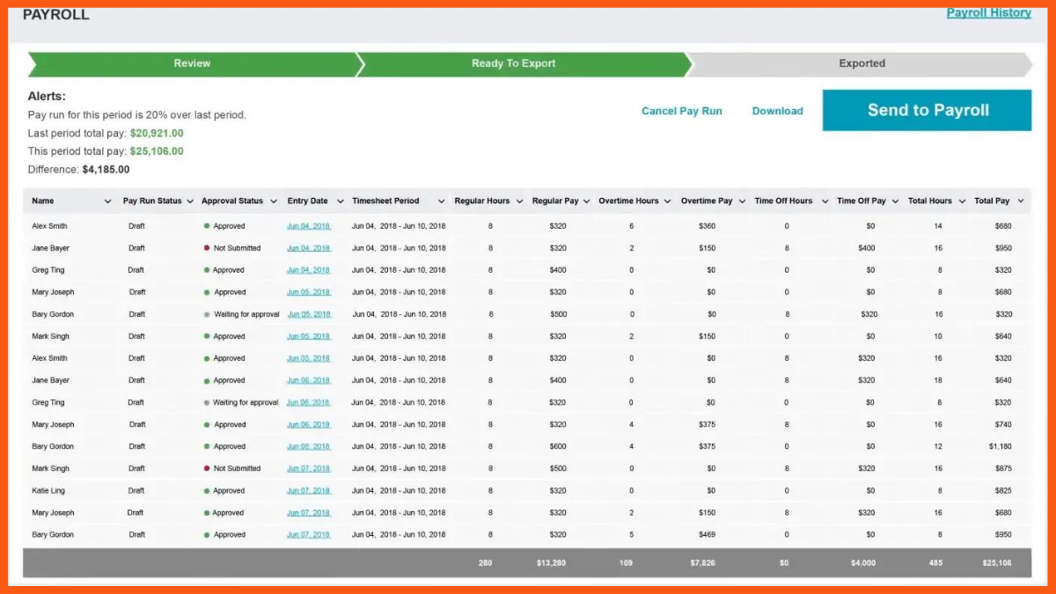Select the Review stage step
The width and height of the screenshot is (1056, 594).
[x=192, y=63]
